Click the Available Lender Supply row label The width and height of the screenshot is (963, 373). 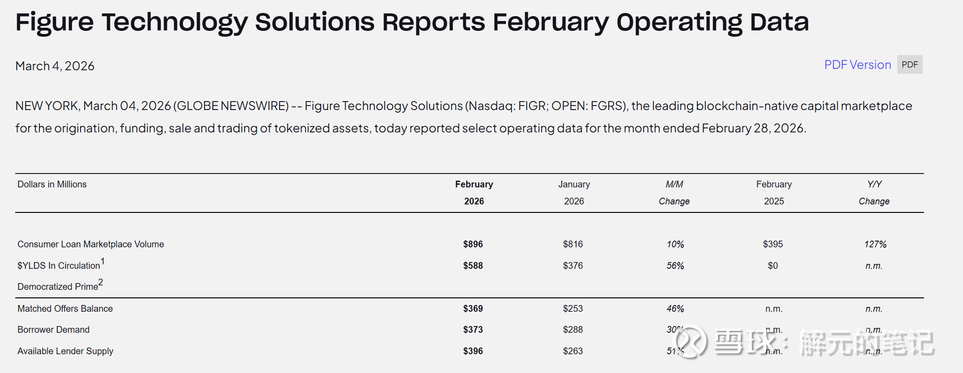65,351
